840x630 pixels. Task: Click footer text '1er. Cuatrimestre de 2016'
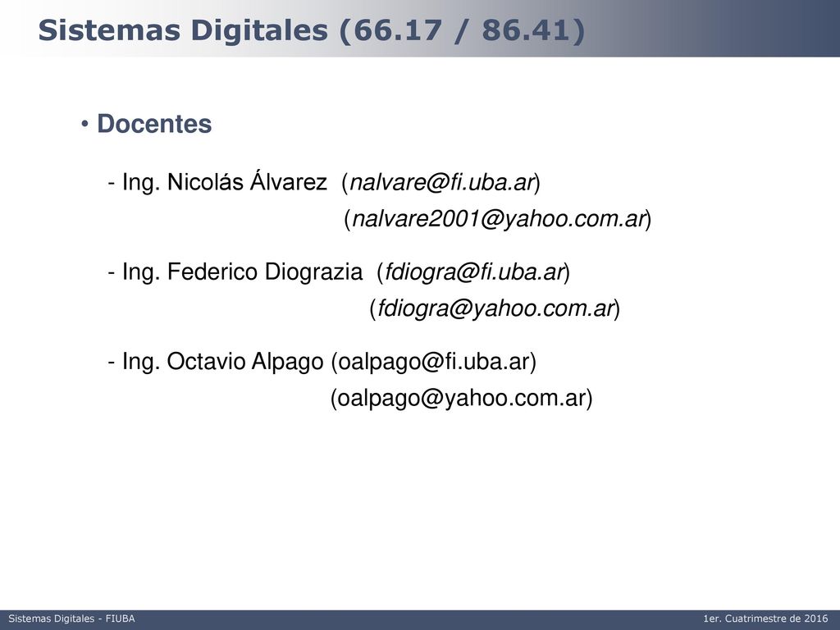tap(765, 619)
